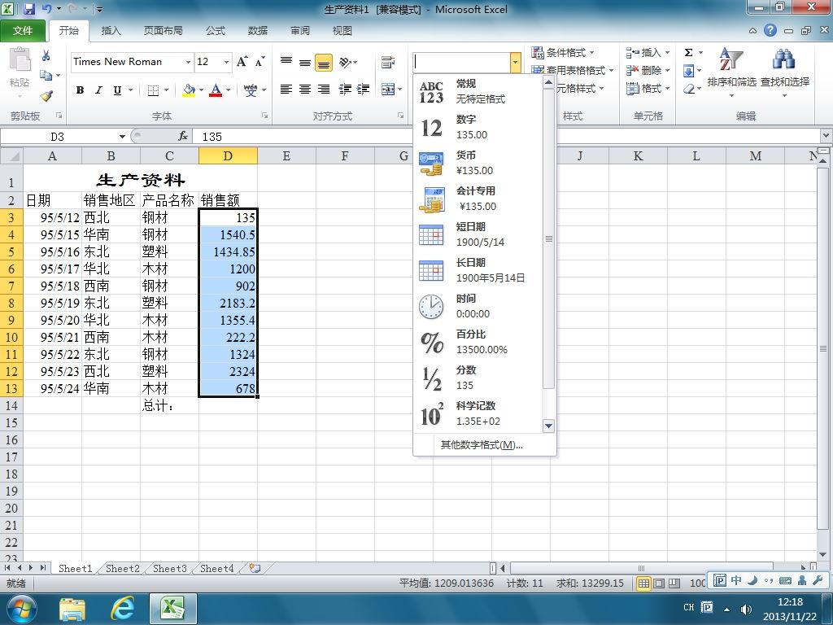833x625 pixels.
Task: Click the Fill down icon
Action: point(688,70)
